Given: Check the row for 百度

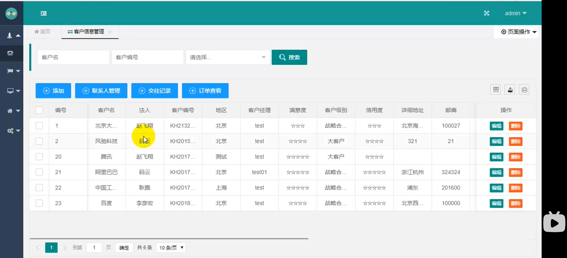Looking at the screenshot, I should [39, 203].
